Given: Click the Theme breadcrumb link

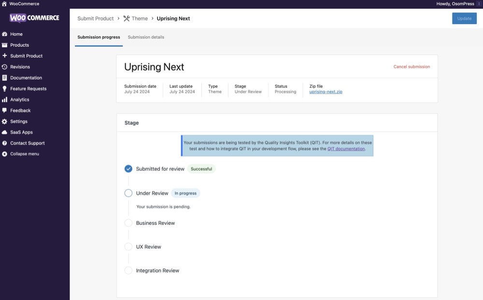Looking at the screenshot, I should (x=140, y=18).
